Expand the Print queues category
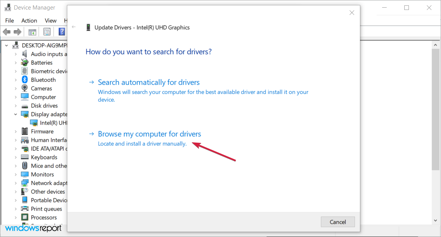 pos(16,209)
